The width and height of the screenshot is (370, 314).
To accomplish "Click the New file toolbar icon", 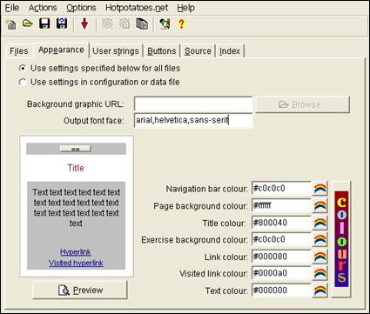I will click(11, 23).
